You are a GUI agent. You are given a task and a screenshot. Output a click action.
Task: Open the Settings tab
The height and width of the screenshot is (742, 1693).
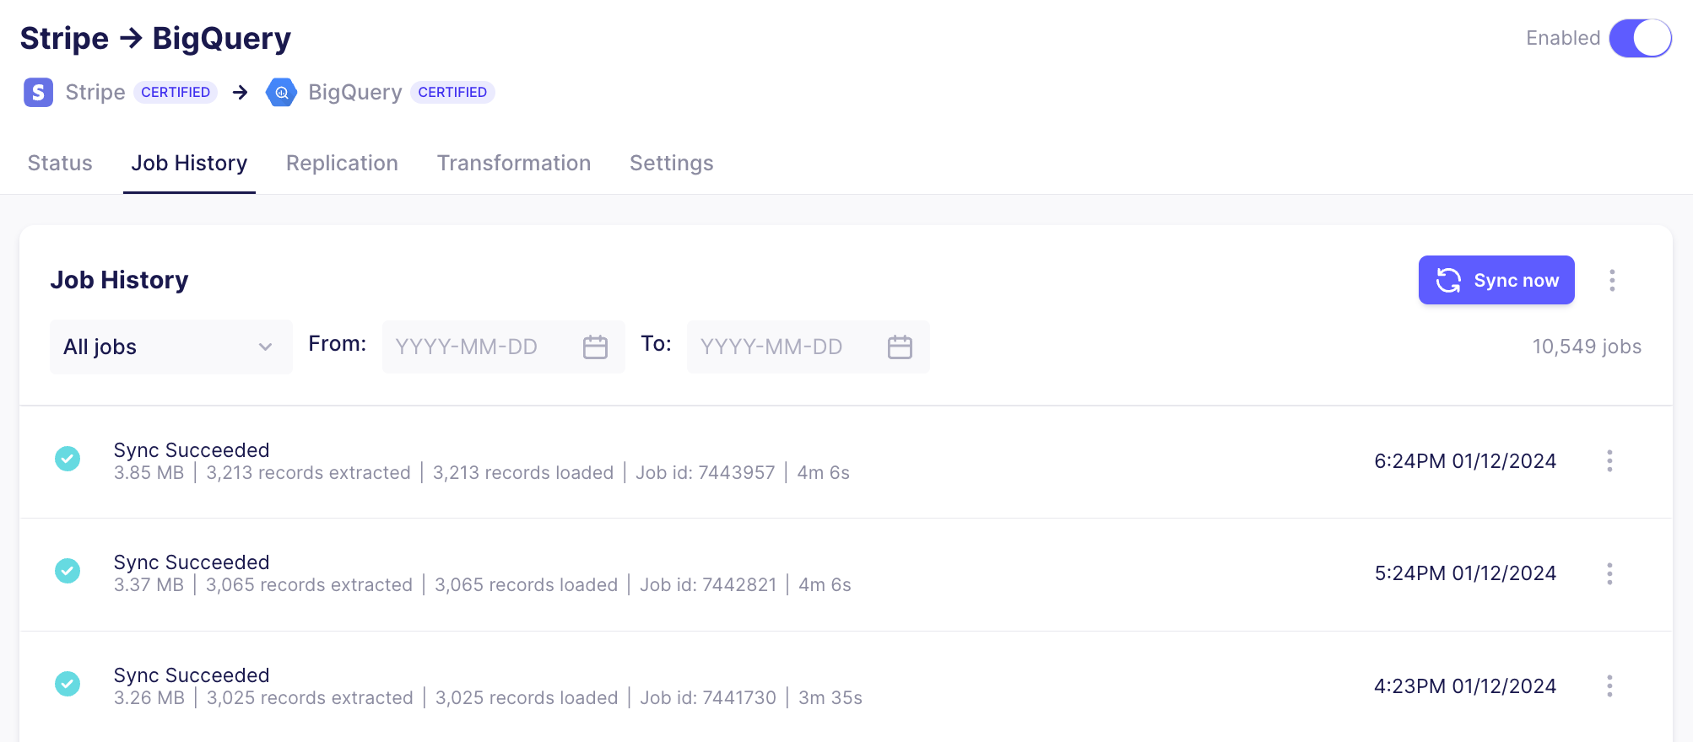pyautogui.click(x=671, y=163)
